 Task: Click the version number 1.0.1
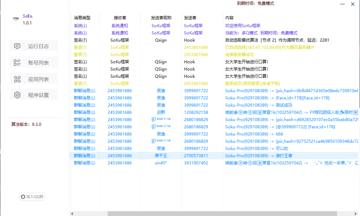point(27,23)
